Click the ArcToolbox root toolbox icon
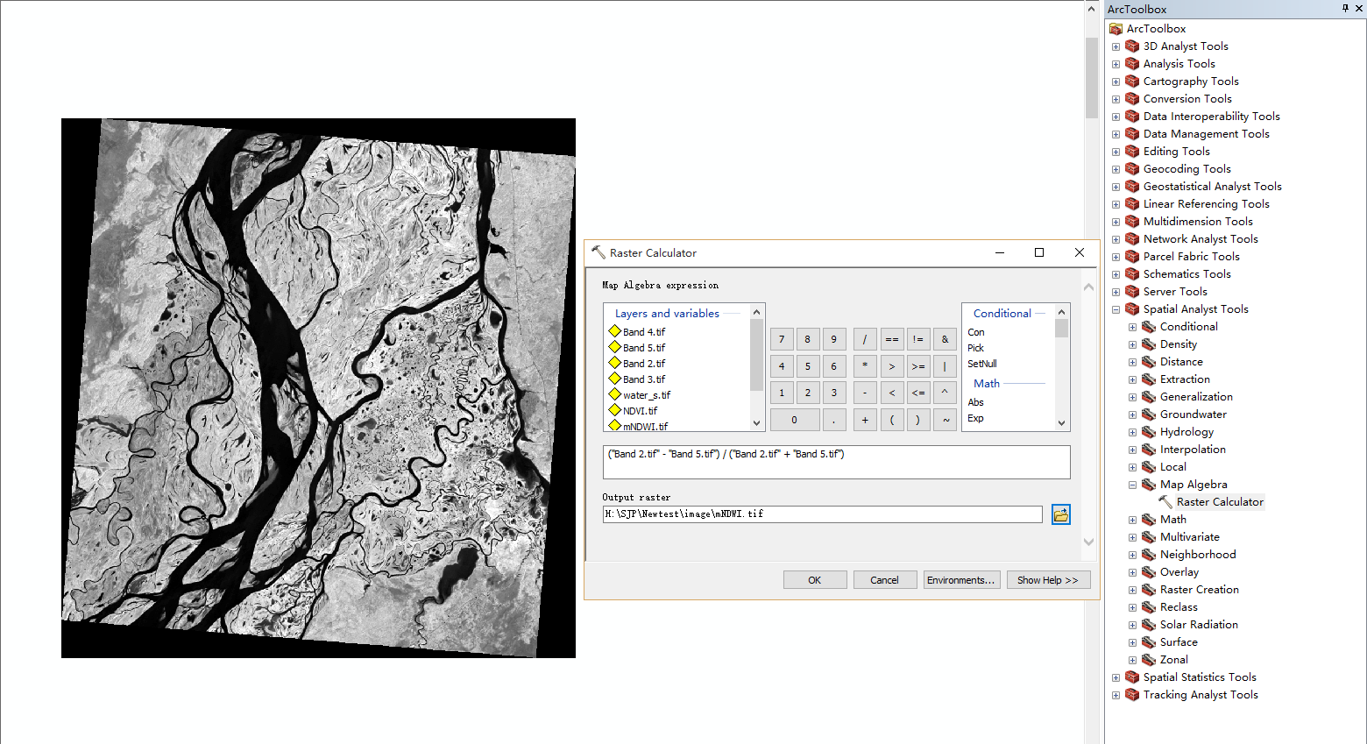Image resolution: width=1367 pixels, height=744 pixels. click(x=1116, y=28)
